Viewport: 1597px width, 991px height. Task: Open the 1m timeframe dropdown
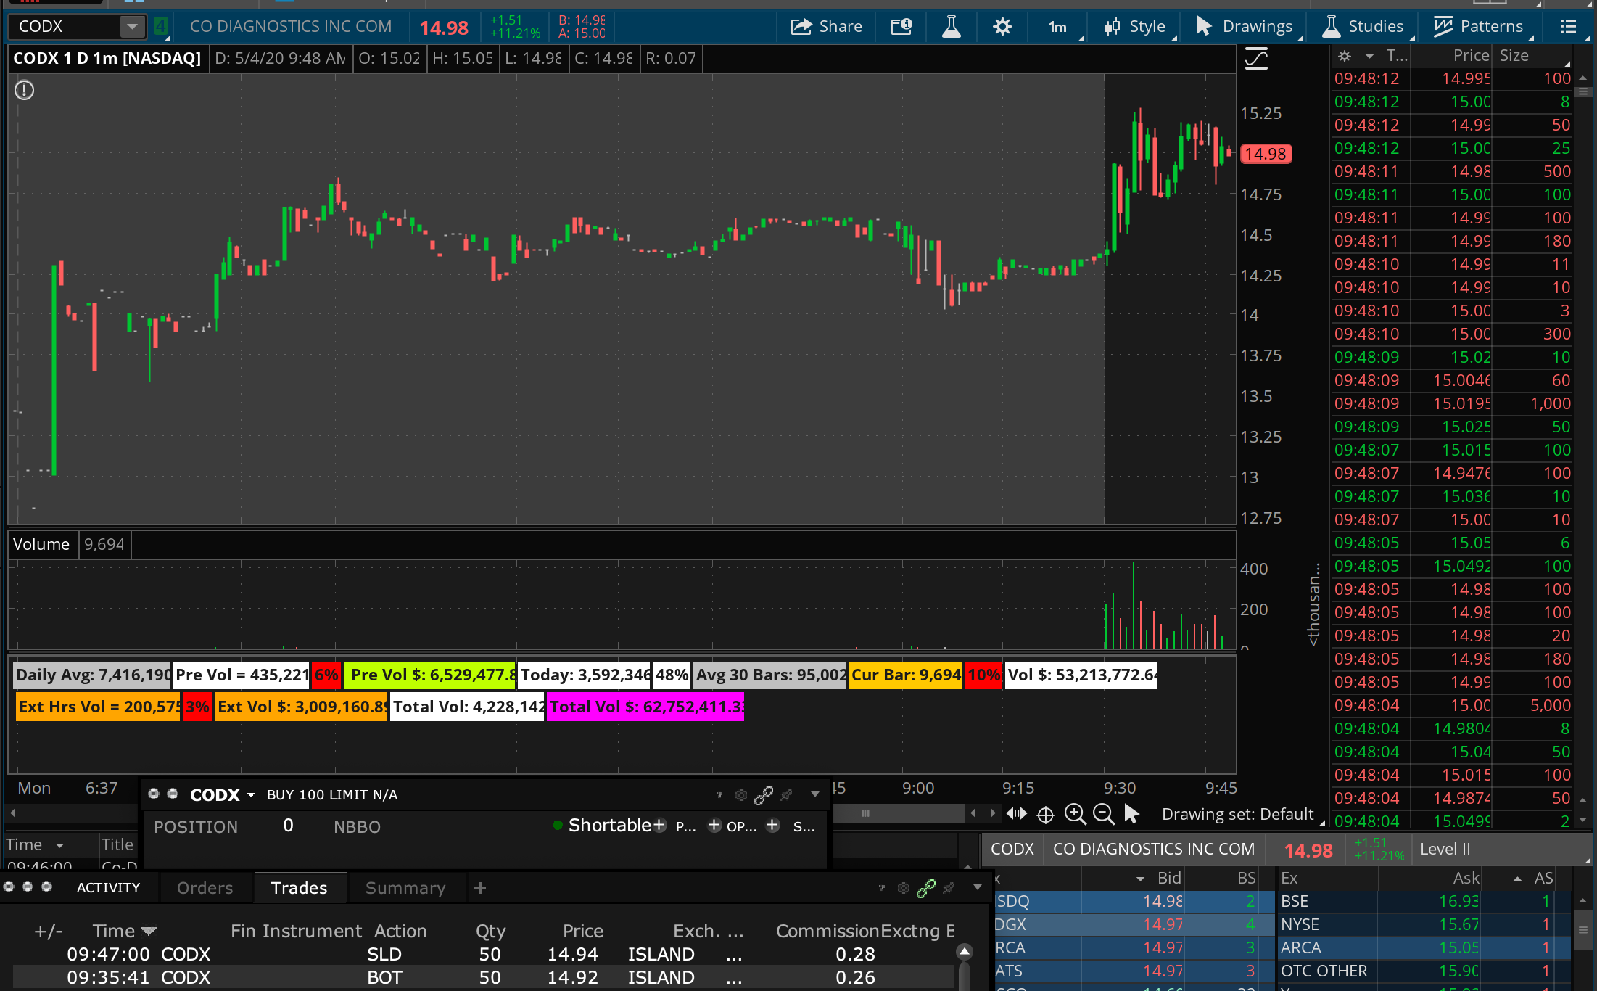coord(1060,27)
